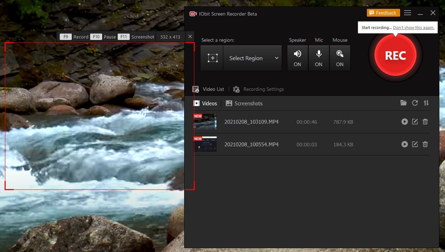
Task: Refresh the video list
Action: point(415,103)
